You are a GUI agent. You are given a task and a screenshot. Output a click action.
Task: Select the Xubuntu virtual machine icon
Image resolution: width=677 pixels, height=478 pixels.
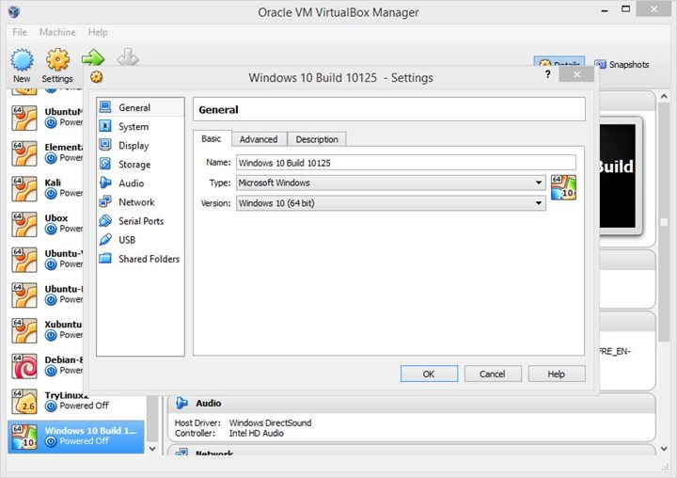[24, 330]
